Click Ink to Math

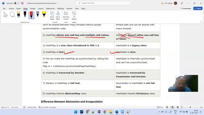click(x=58, y=16)
